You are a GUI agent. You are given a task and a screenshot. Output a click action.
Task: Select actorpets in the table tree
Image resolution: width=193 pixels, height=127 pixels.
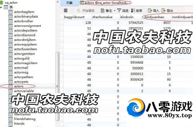[x=21, y=82]
